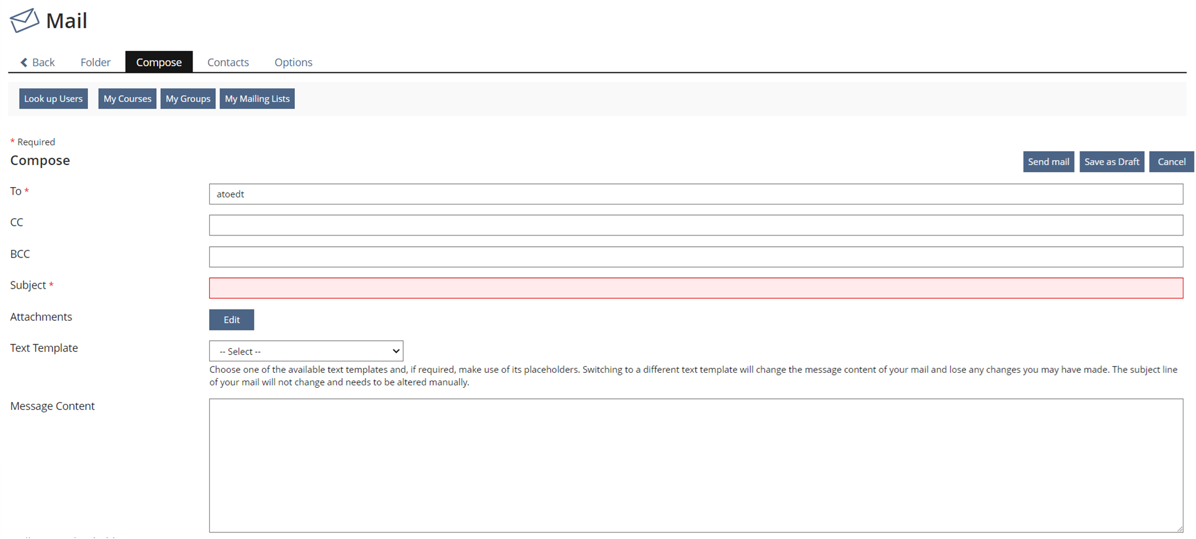Click inside the Message Content textarea
Screen dimensions: 1196x539
695,465
